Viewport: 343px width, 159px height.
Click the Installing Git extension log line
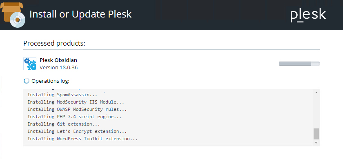(64, 124)
